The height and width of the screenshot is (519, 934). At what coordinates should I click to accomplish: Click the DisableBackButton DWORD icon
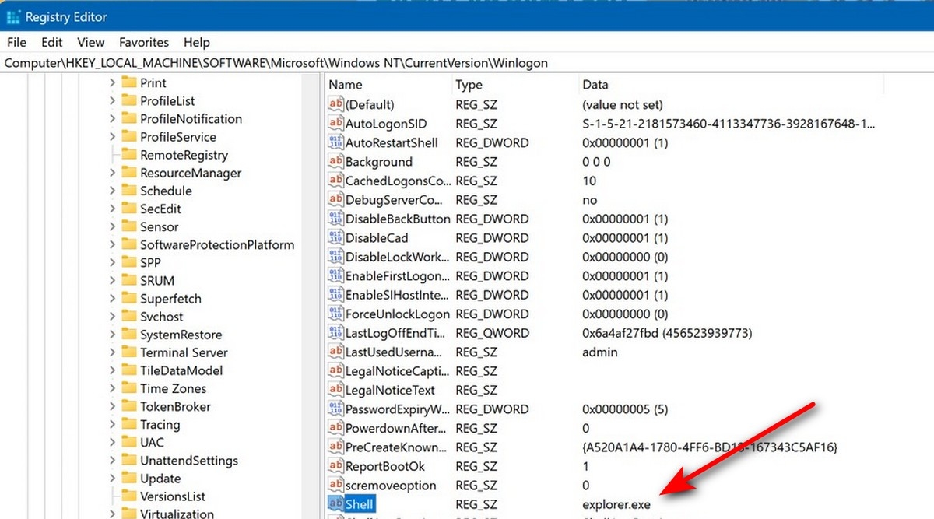[x=336, y=219]
